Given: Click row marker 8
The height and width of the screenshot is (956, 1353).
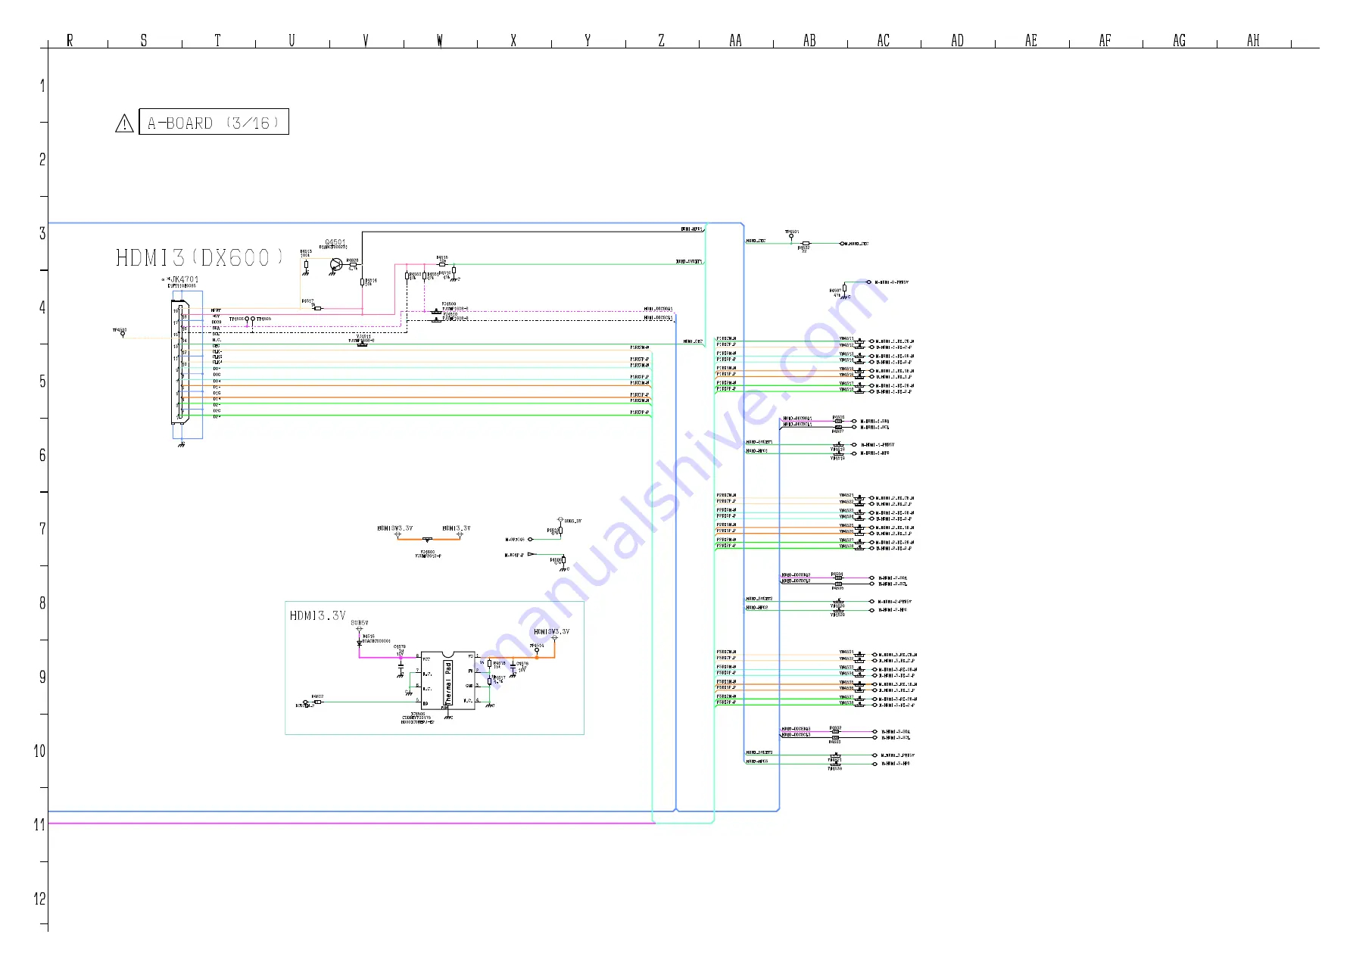Looking at the screenshot, I should 42,603.
